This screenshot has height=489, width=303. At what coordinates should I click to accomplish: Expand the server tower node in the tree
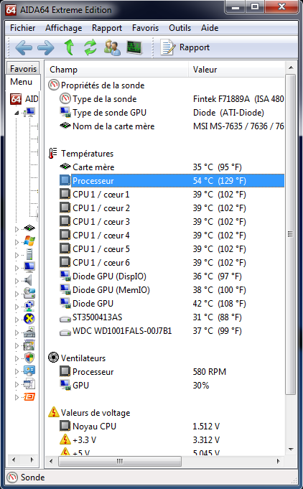point(17,255)
